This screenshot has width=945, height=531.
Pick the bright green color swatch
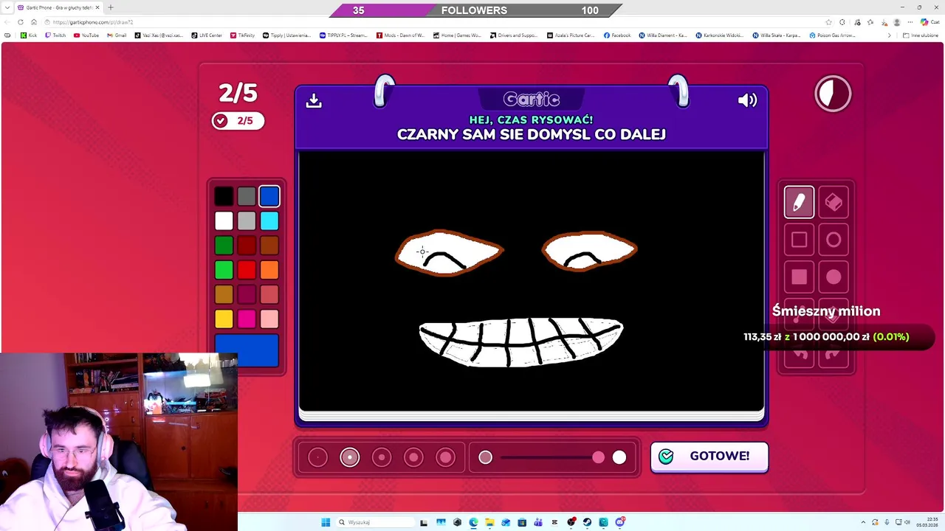pos(224,270)
